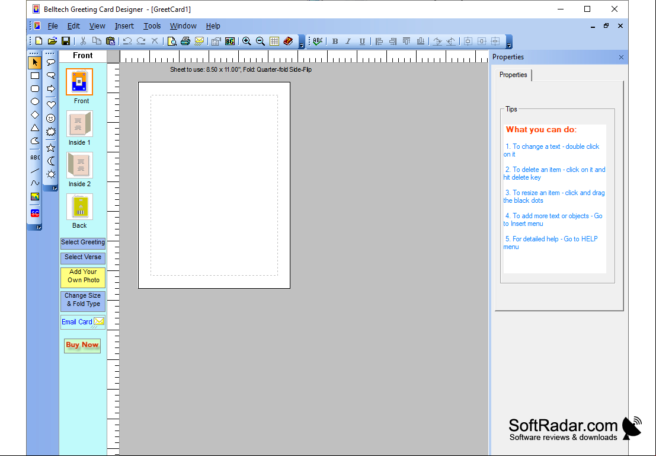Toggle Underline text formatting
The image size is (656, 456).
(x=362, y=41)
